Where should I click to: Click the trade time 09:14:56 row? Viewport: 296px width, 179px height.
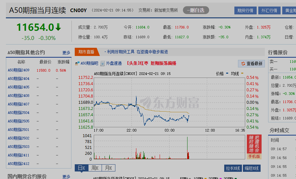coord(279,158)
